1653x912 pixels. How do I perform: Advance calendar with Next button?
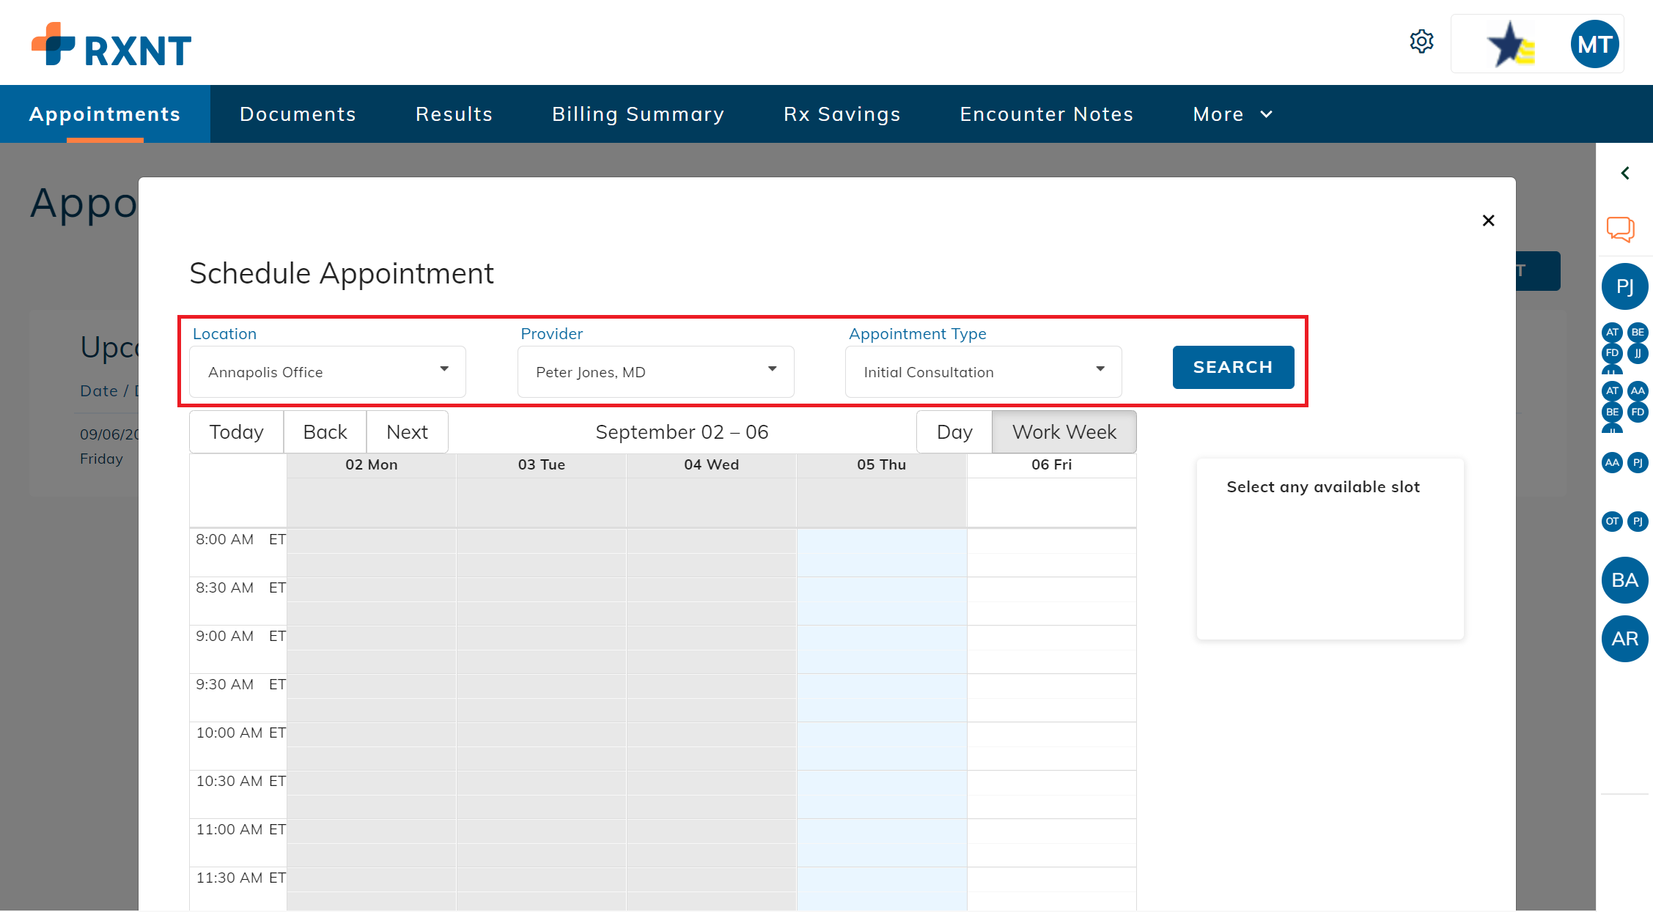pyautogui.click(x=407, y=431)
